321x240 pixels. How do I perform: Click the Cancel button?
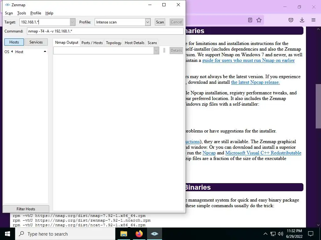[176, 22]
